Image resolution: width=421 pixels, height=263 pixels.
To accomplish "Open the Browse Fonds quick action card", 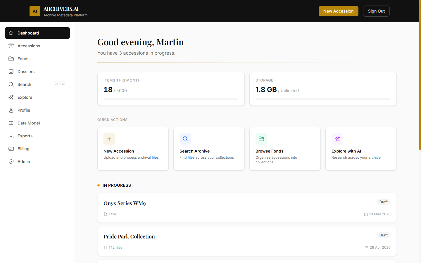I will click(285, 149).
